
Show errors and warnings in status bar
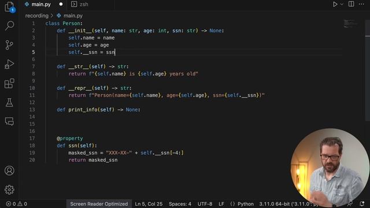pos(17,204)
